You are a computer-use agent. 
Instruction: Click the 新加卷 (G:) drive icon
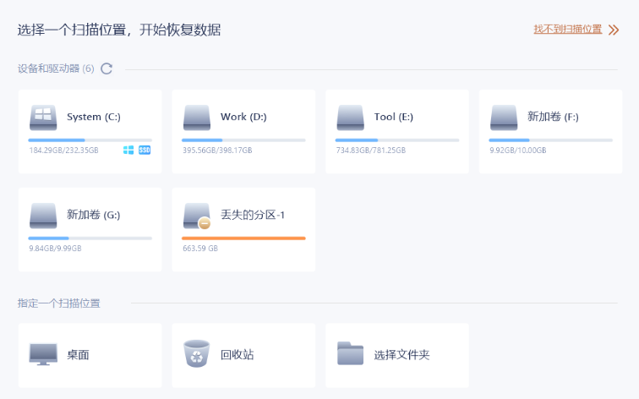(x=43, y=216)
